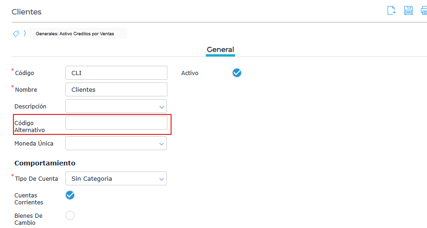427x228 pixels.
Task: Click into the Código field
Action: click(116, 73)
